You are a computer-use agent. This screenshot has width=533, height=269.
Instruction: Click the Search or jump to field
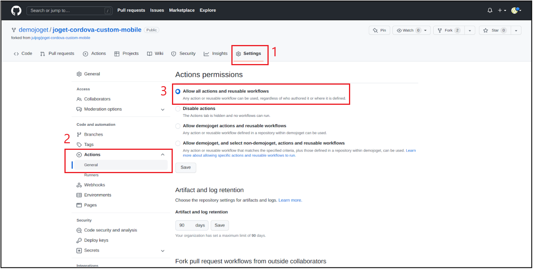coord(69,10)
